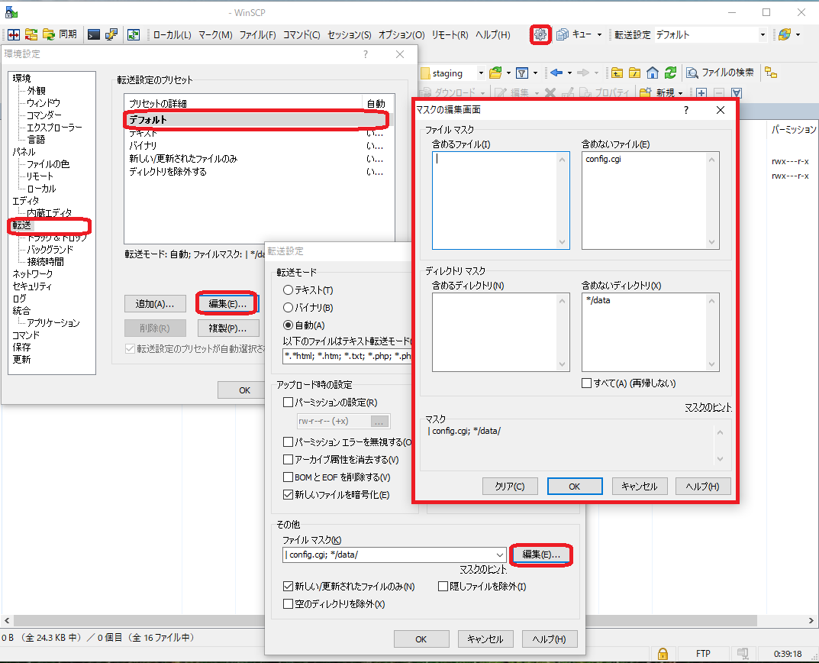Expand the session globe dropdown arrow
Viewport: 819px width, 663px height.
point(798,34)
